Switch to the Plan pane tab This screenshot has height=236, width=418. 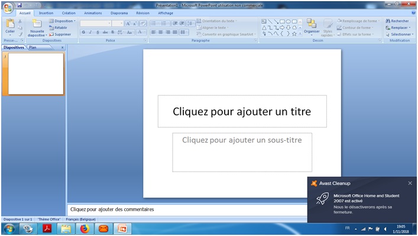(33, 47)
